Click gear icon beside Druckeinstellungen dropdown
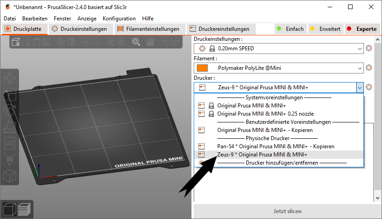Screen dimensions: 382x219 point(369,48)
